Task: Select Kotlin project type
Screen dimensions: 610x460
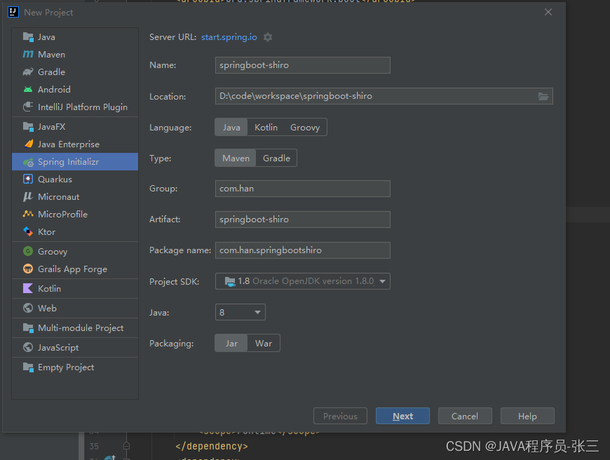Action: tap(75, 289)
